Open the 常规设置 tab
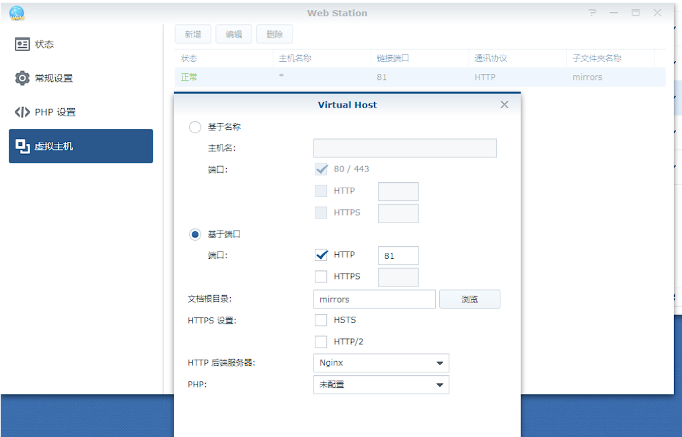This screenshot has height=437, width=682. pos(81,78)
